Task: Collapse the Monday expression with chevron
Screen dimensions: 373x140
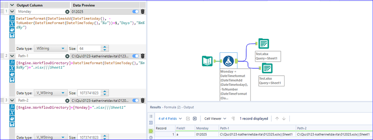Action: click(x=12, y=12)
